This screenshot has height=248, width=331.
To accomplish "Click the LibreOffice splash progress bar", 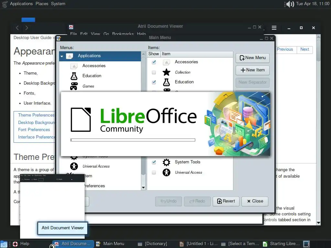I will 133,140.
